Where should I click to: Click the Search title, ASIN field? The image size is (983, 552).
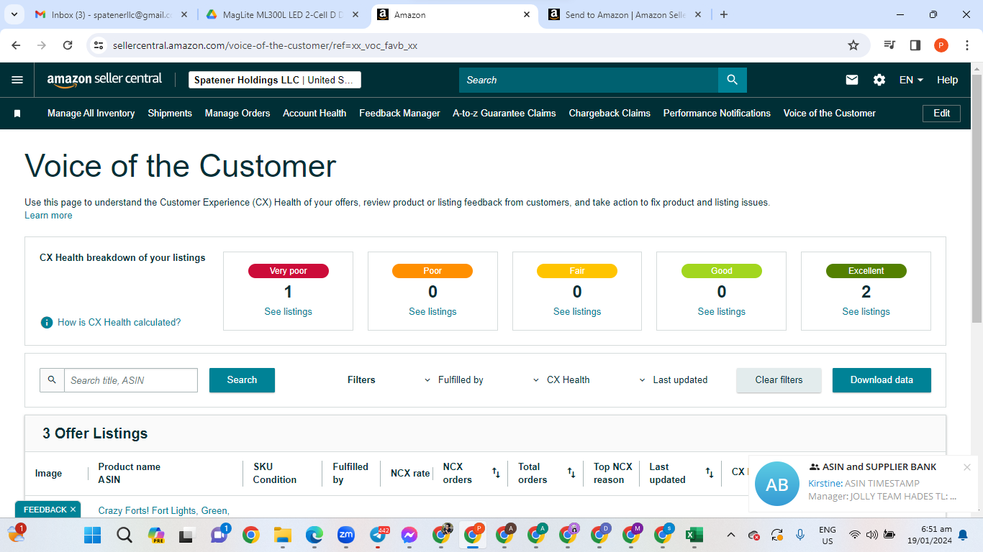point(131,380)
